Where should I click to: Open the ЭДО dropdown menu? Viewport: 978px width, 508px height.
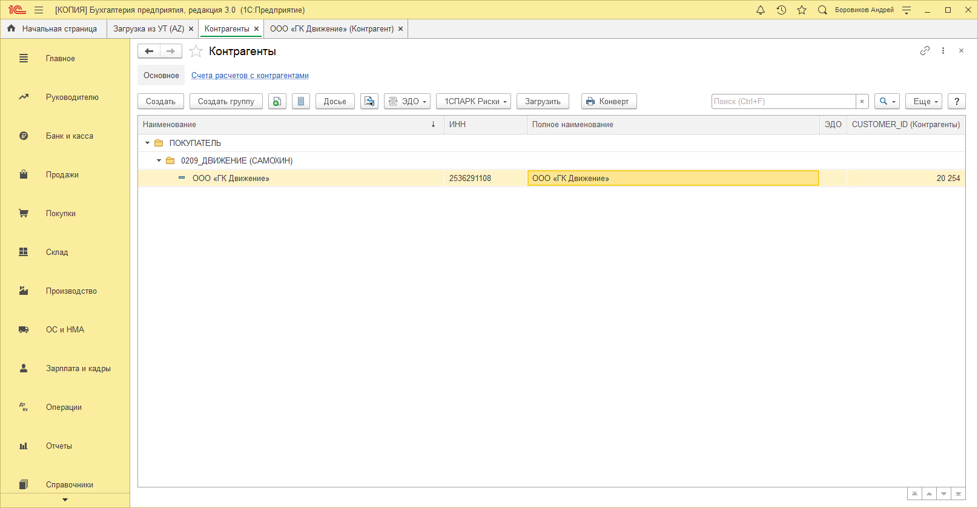(x=407, y=102)
